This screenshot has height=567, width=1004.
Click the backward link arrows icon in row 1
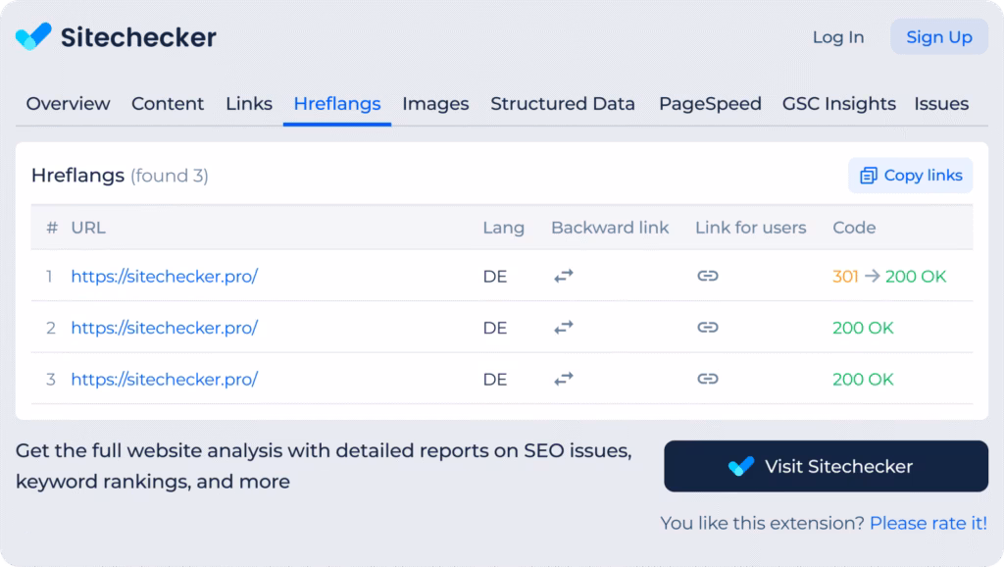point(564,276)
